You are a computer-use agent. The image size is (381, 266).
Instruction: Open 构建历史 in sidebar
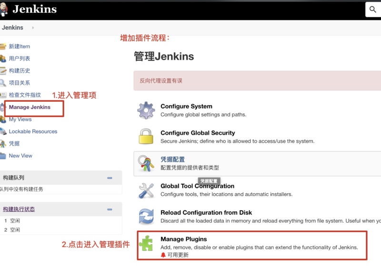click(x=20, y=70)
